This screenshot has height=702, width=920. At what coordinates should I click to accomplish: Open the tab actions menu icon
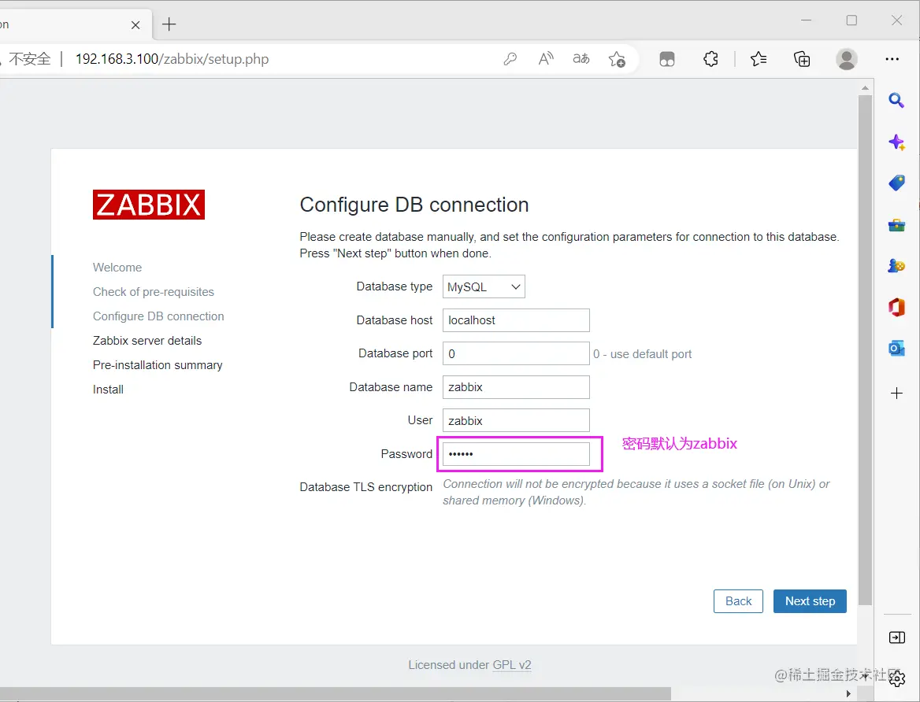pos(667,59)
